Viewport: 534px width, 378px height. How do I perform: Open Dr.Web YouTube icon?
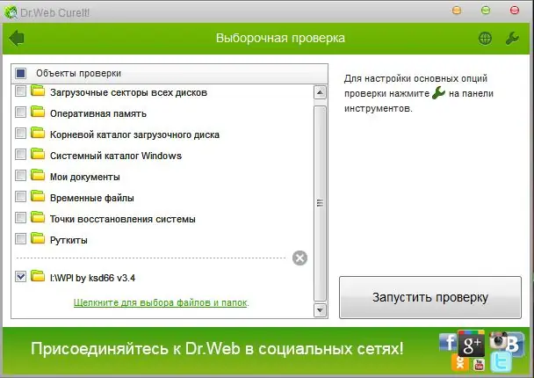click(479, 365)
